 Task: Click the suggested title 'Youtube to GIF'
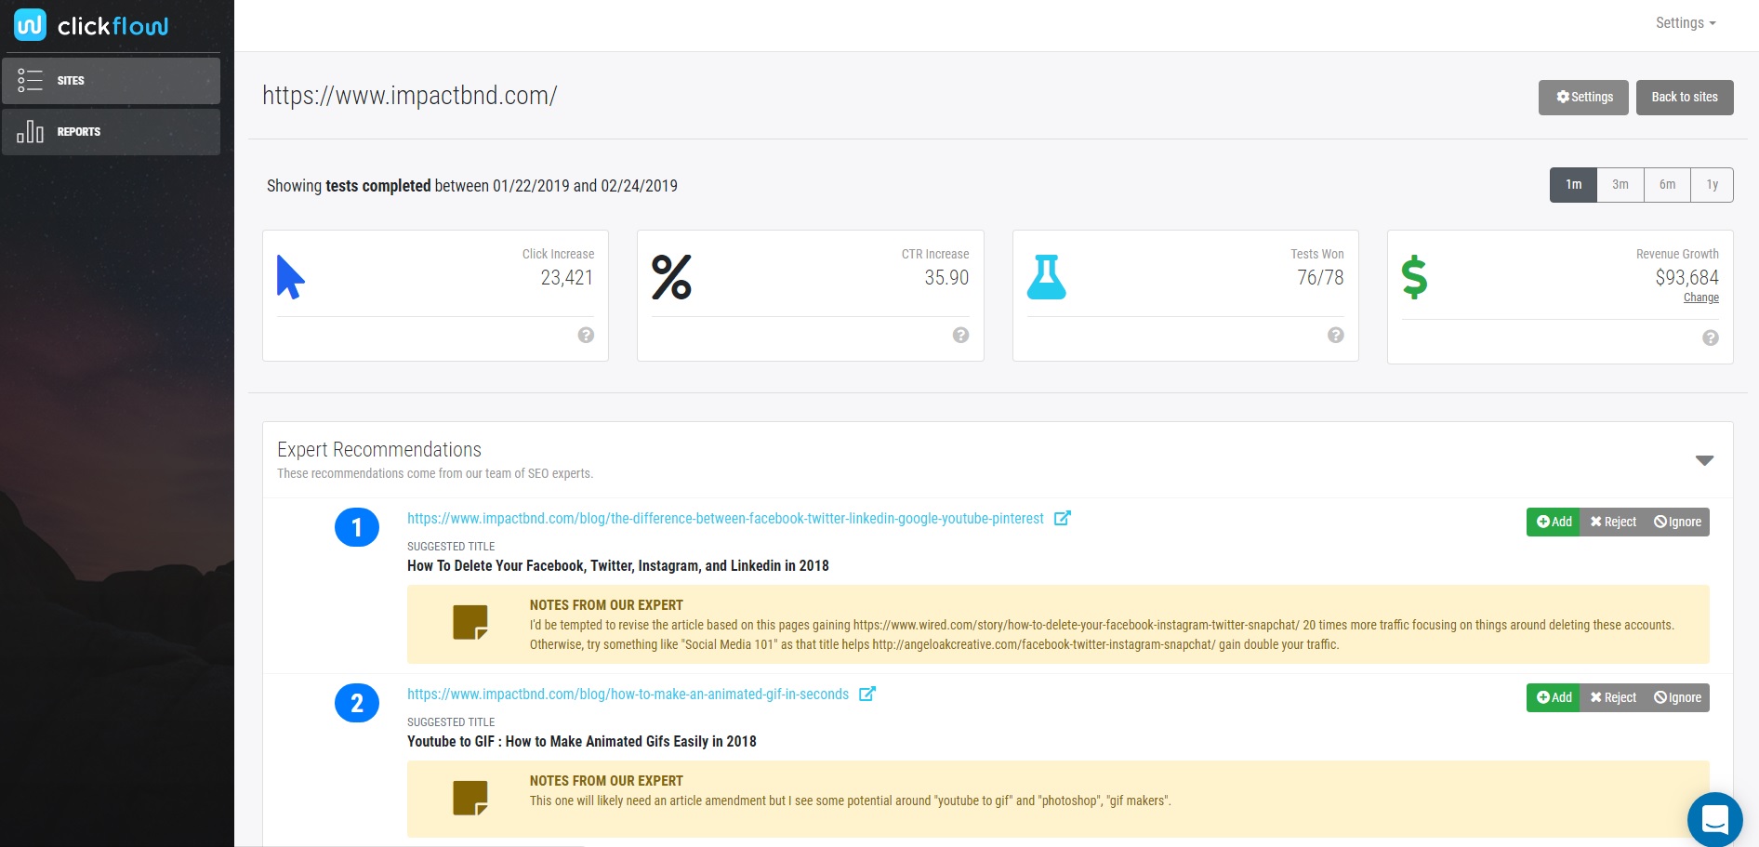pyautogui.click(x=582, y=741)
